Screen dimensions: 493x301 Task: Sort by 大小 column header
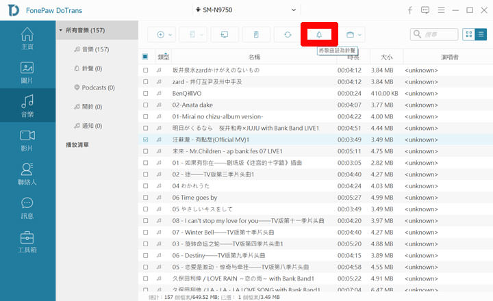click(x=386, y=57)
